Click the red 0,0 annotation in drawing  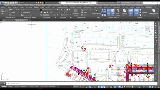point(83,49)
